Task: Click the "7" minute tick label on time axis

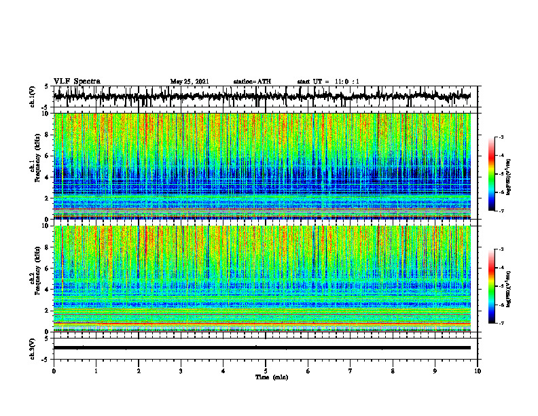Action: click(351, 371)
